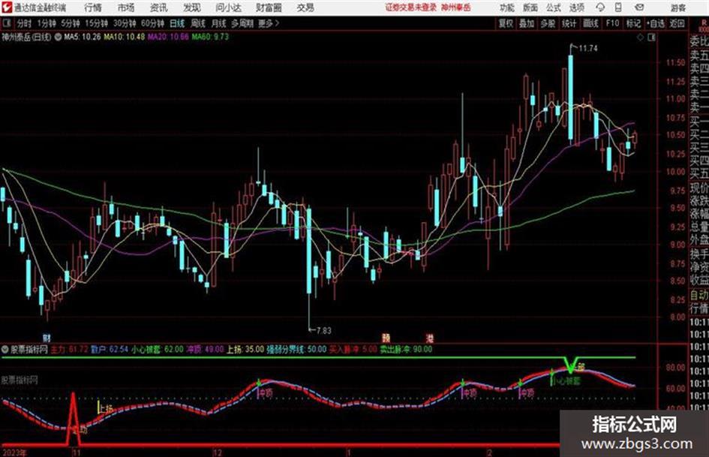The width and height of the screenshot is (709, 457).
Task: Switch to the 15分钟 period tab
Action: coord(97,23)
